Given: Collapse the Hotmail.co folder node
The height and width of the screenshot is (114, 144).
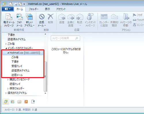Looking at the screenshot, I should [8, 53].
